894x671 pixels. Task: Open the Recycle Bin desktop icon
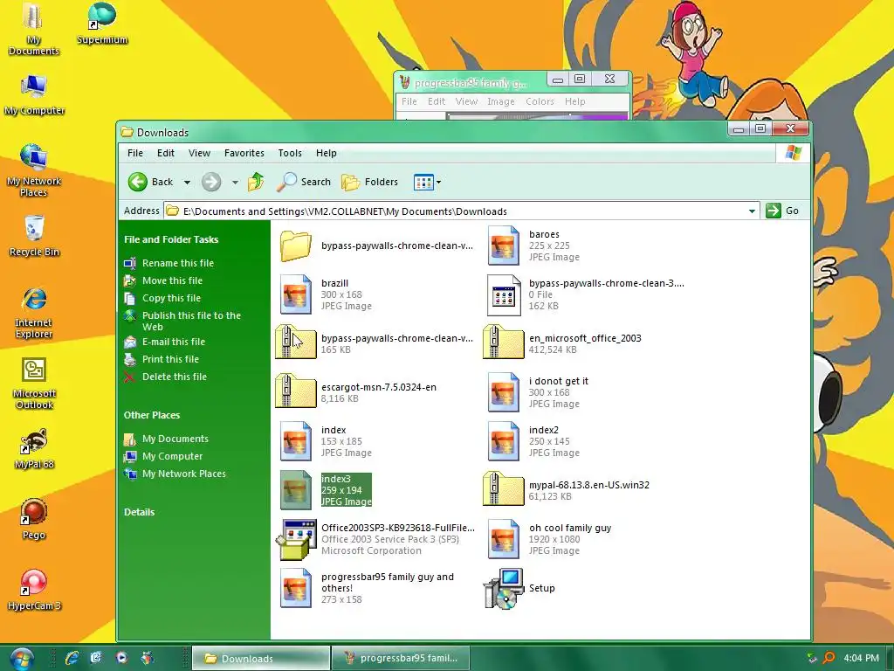coord(34,236)
